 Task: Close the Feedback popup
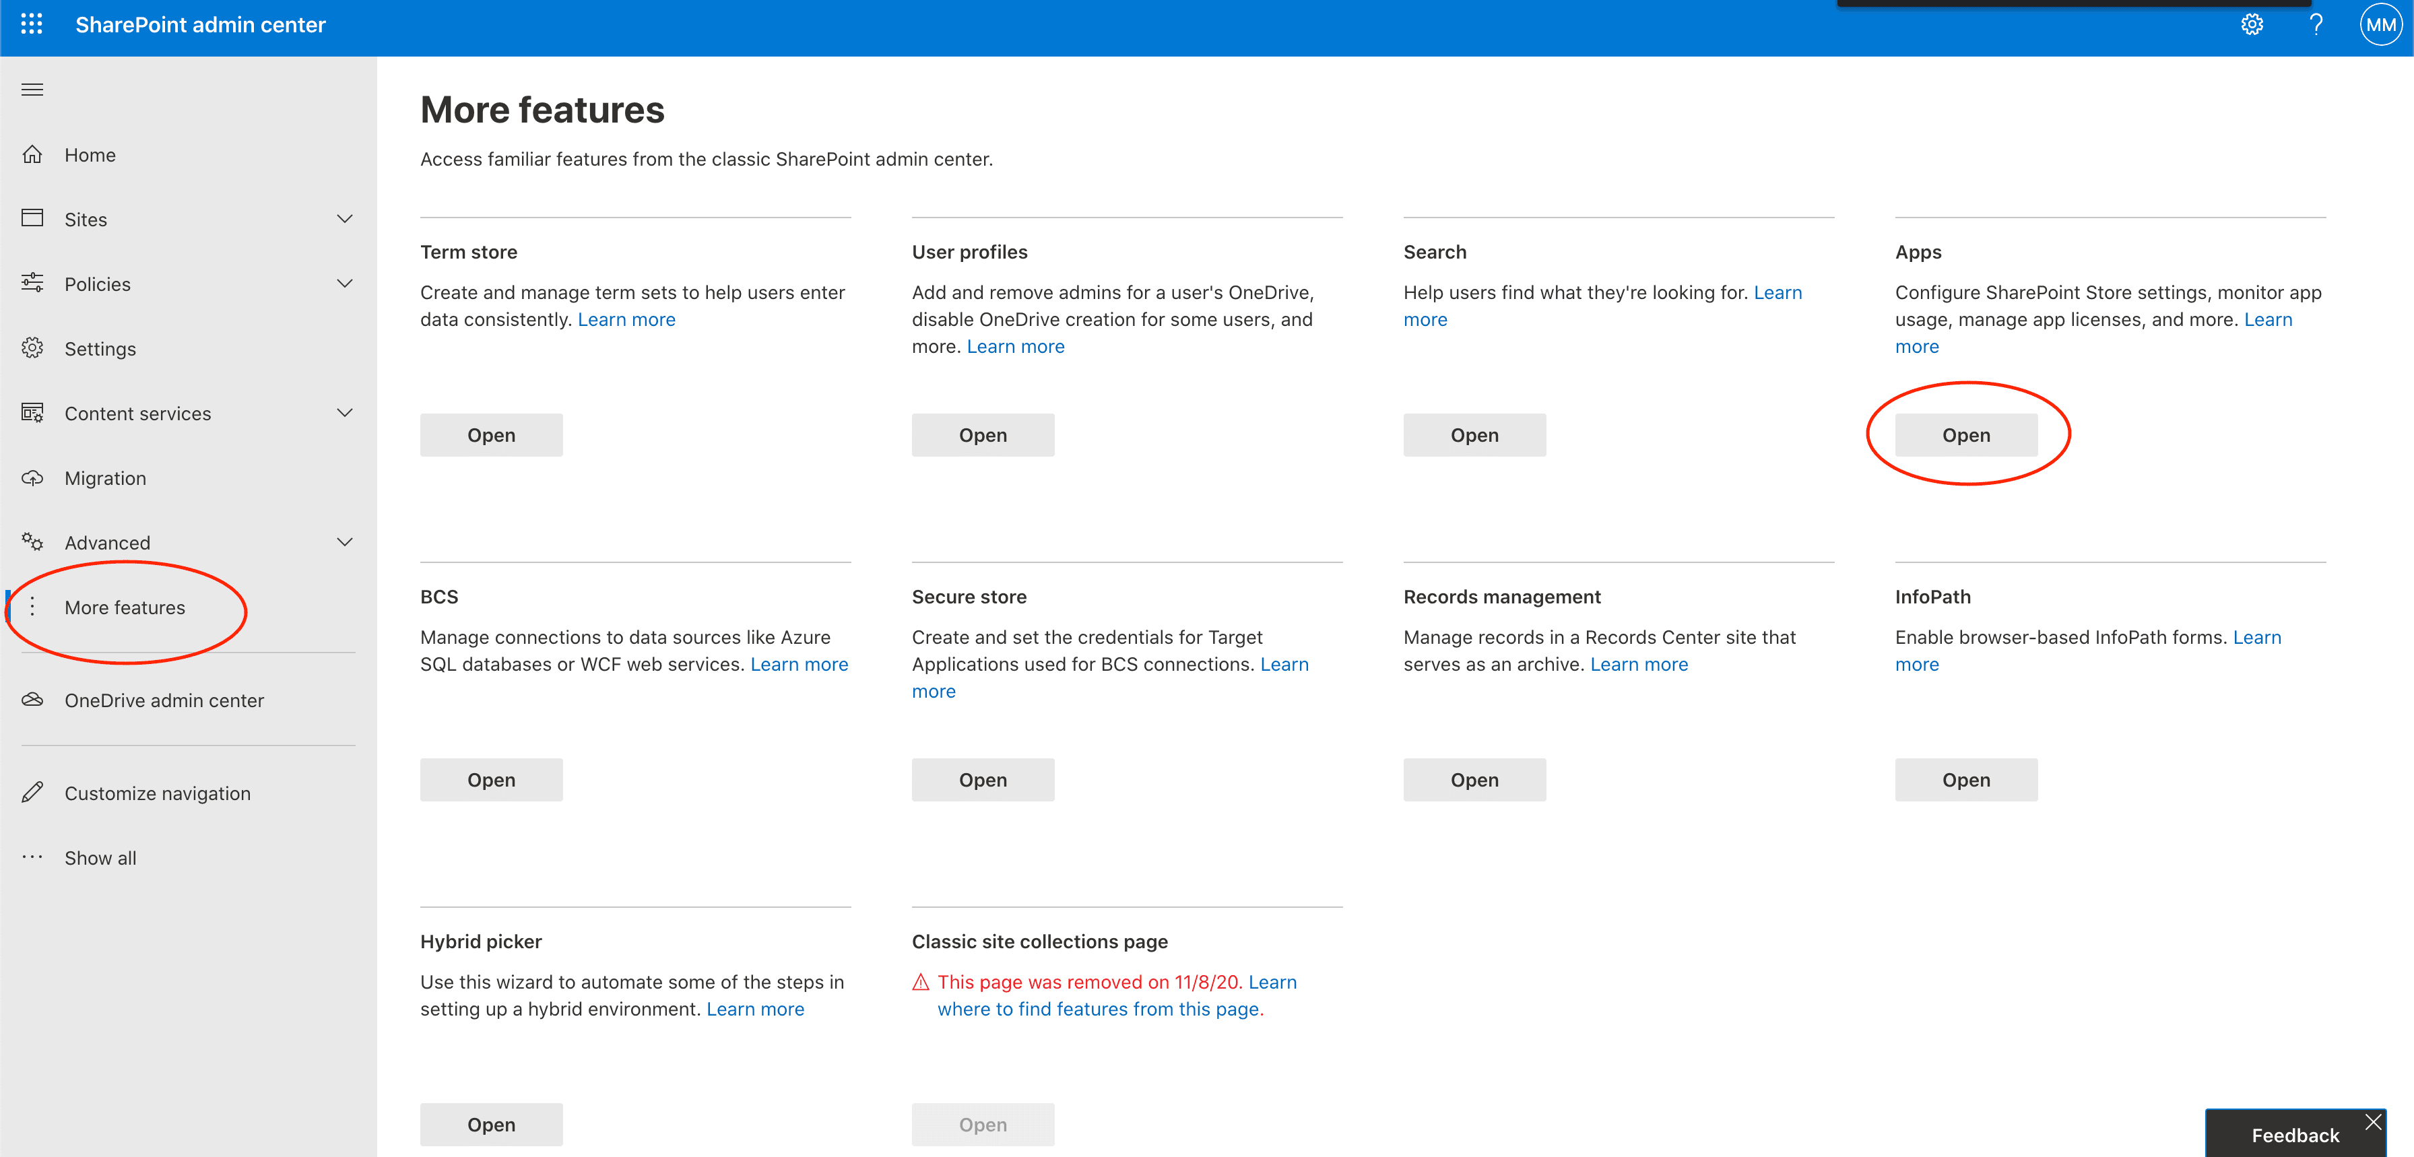(x=2373, y=1121)
